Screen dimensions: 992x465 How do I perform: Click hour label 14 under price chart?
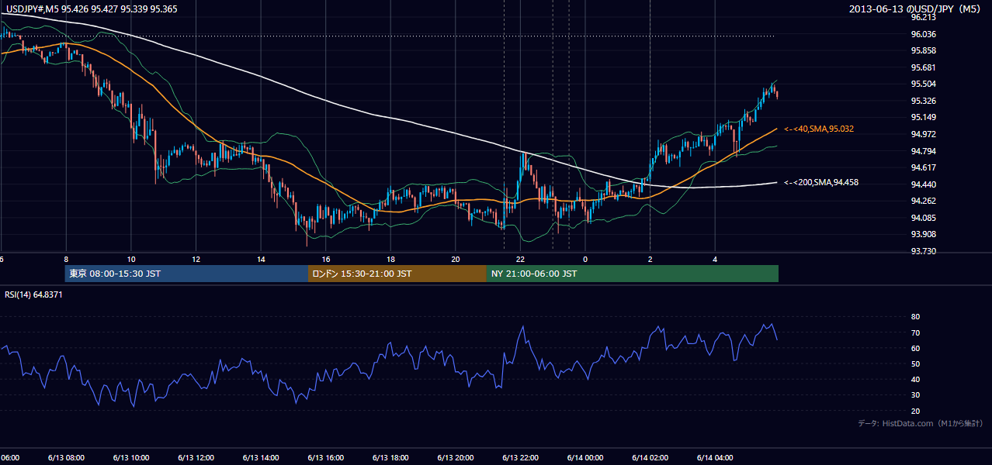click(261, 260)
